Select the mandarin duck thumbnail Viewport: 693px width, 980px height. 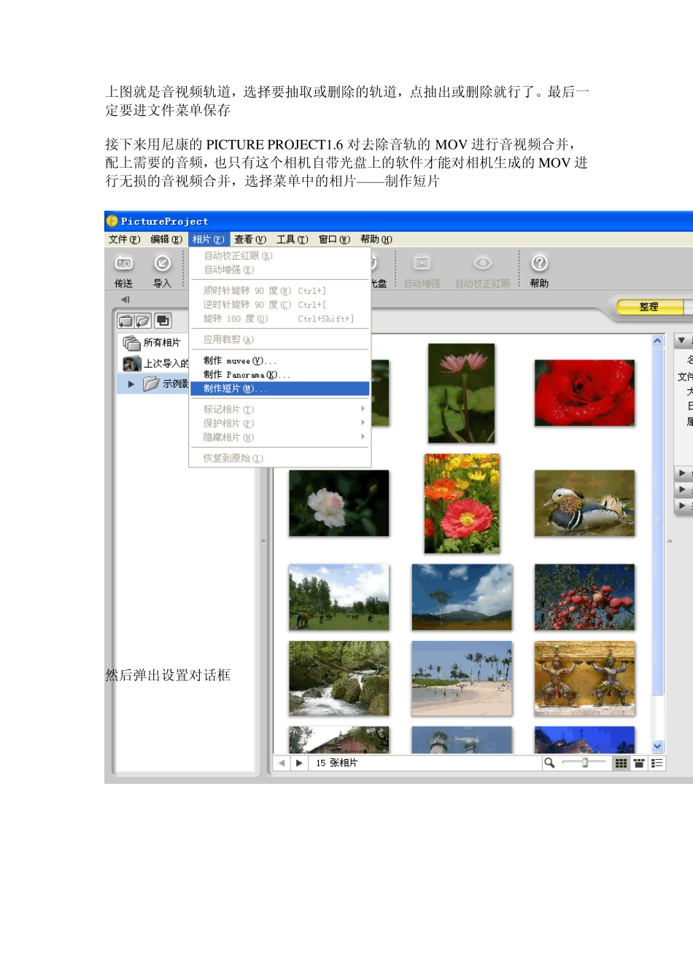(584, 503)
